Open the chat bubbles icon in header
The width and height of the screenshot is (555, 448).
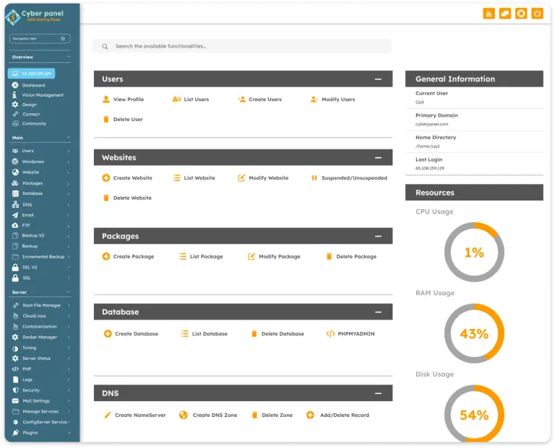coord(505,13)
